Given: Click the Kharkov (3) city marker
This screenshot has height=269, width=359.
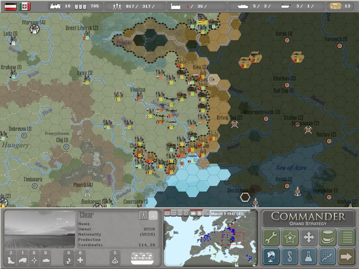Looking at the screenshot, I should 287,85.
